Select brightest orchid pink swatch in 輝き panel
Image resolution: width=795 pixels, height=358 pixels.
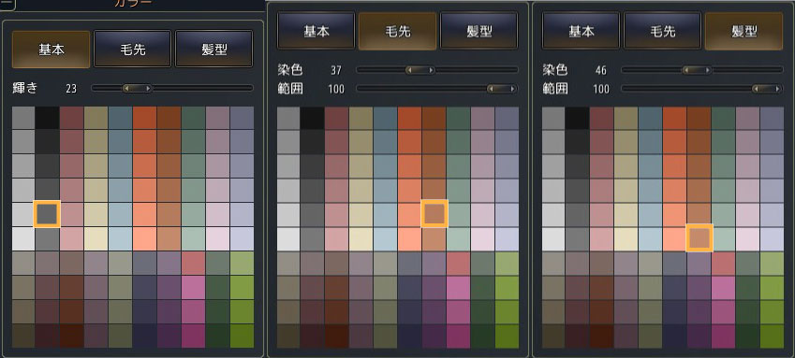coord(193,287)
